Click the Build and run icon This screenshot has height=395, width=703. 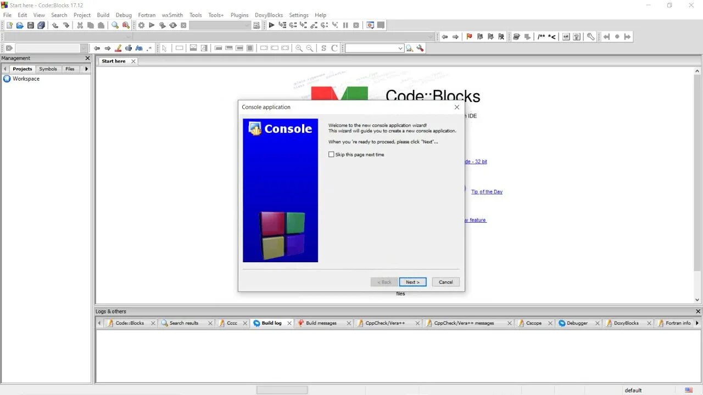[x=163, y=25]
